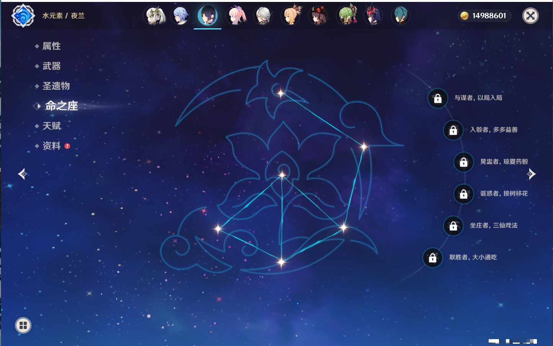Click the leftmost star of the constellation
This screenshot has height=346, width=553.
[218, 229]
